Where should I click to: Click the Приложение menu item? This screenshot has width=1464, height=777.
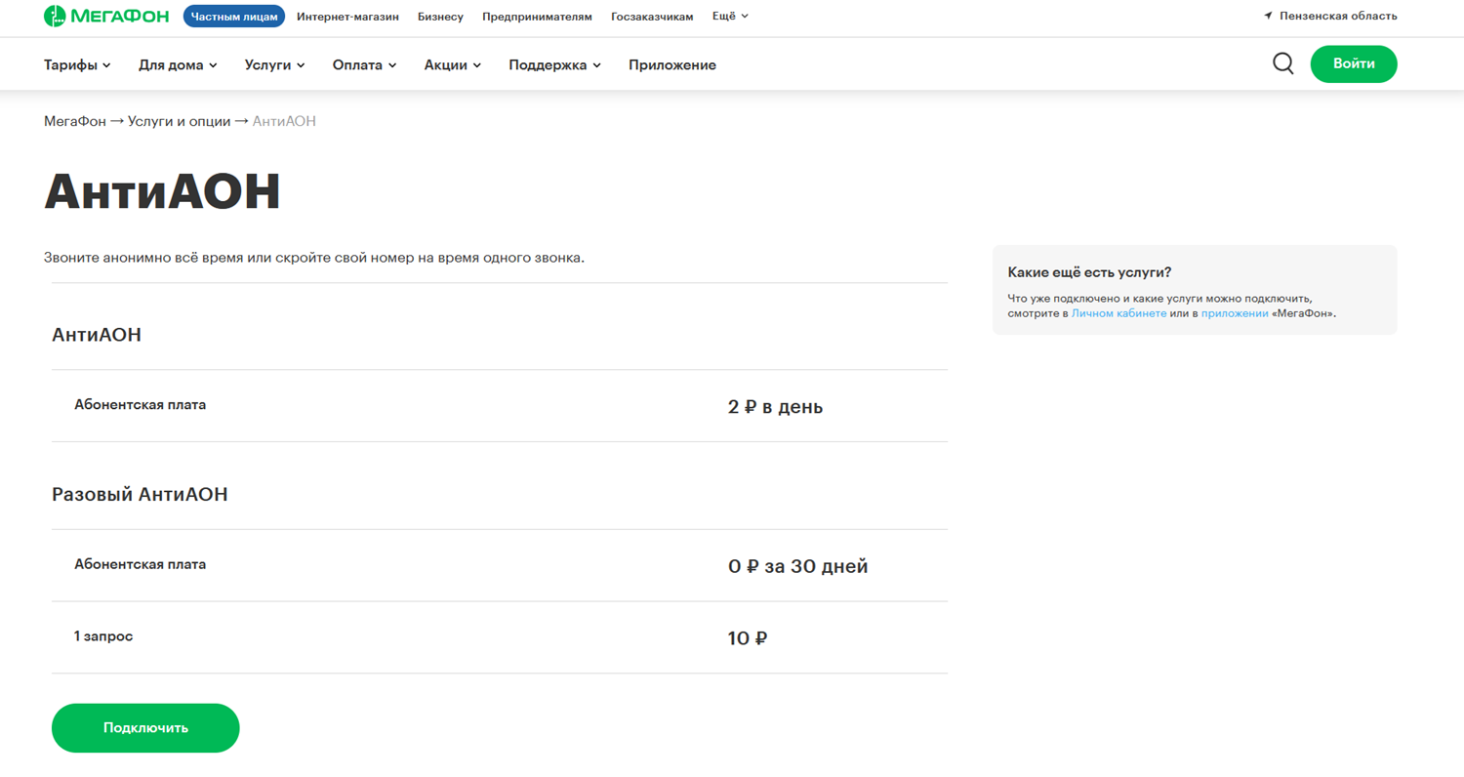pos(671,65)
